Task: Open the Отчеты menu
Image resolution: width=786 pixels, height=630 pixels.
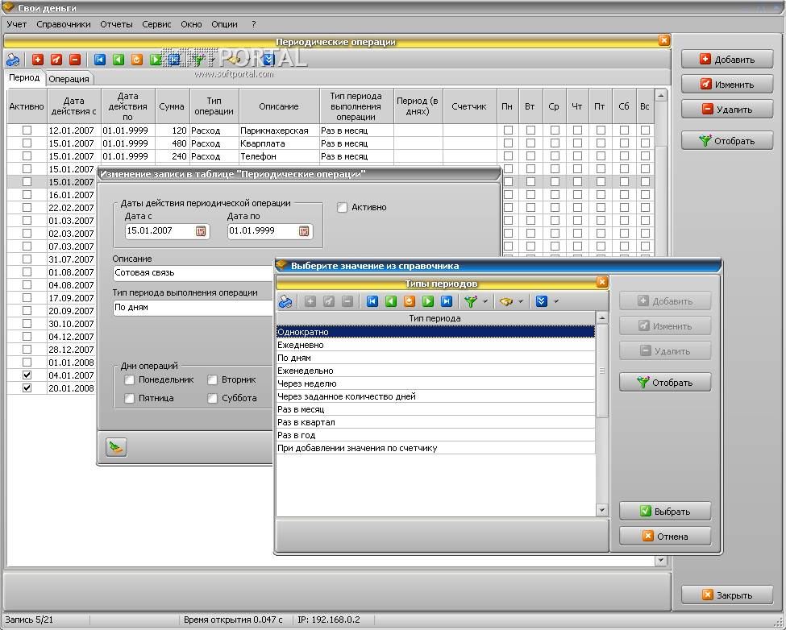Action: click(116, 24)
